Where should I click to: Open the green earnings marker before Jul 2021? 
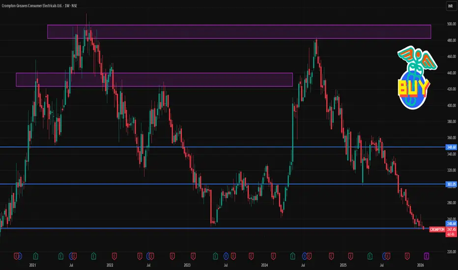coord(60,256)
